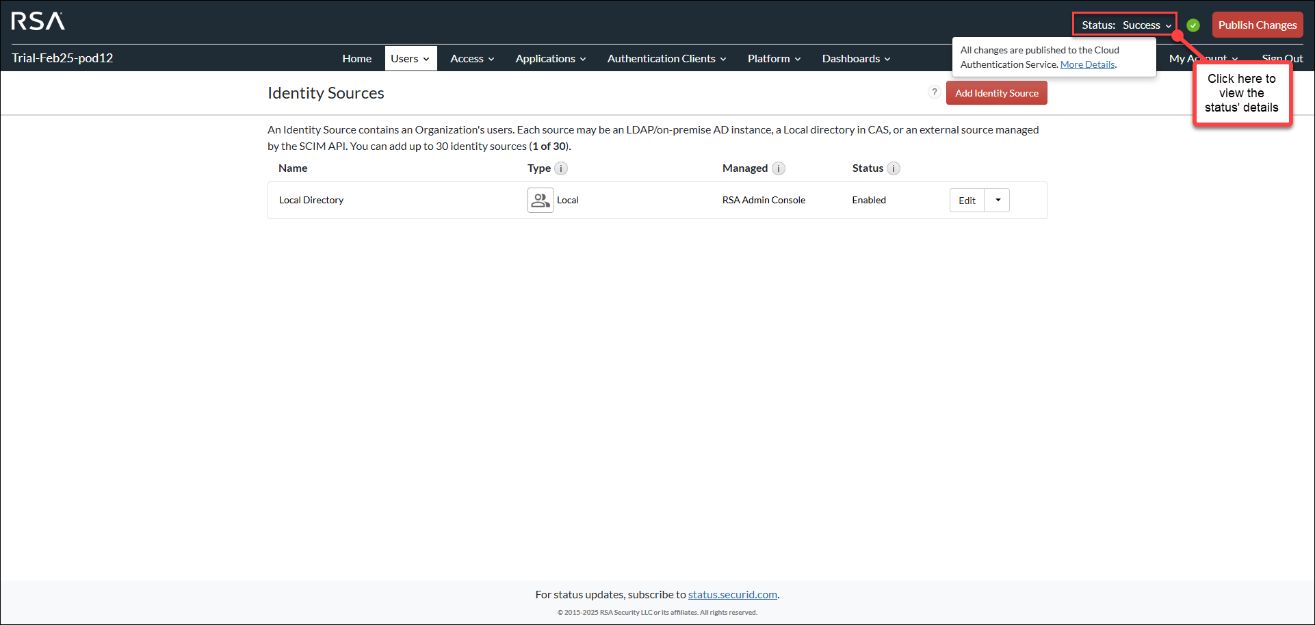Edit the Local Directory identity source

pos(966,200)
